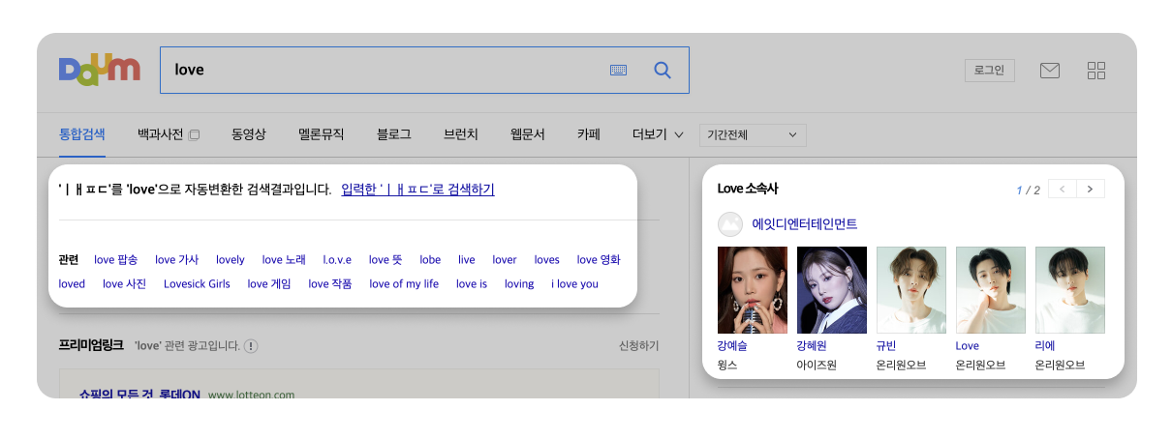1172x440 pixels.
Task: Open related search love 영화
Action: (599, 259)
